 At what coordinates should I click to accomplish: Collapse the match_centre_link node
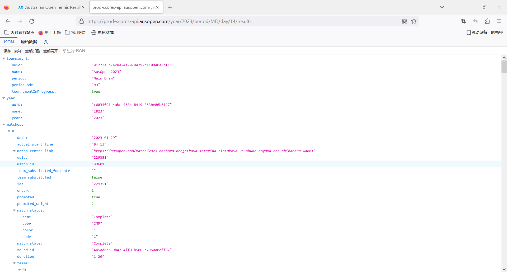tap(14, 151)
